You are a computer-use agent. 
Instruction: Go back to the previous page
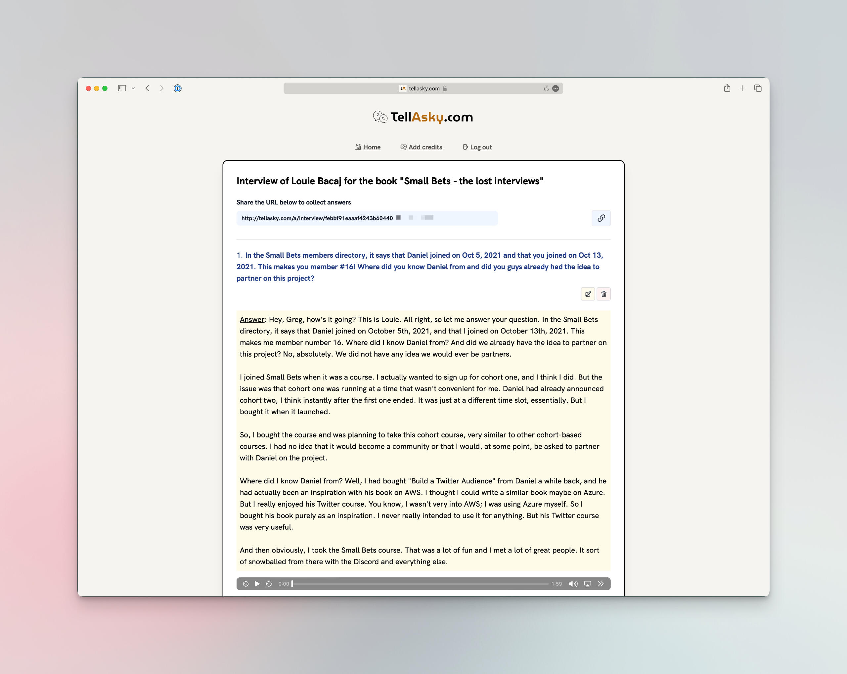(x=147, y=88)
